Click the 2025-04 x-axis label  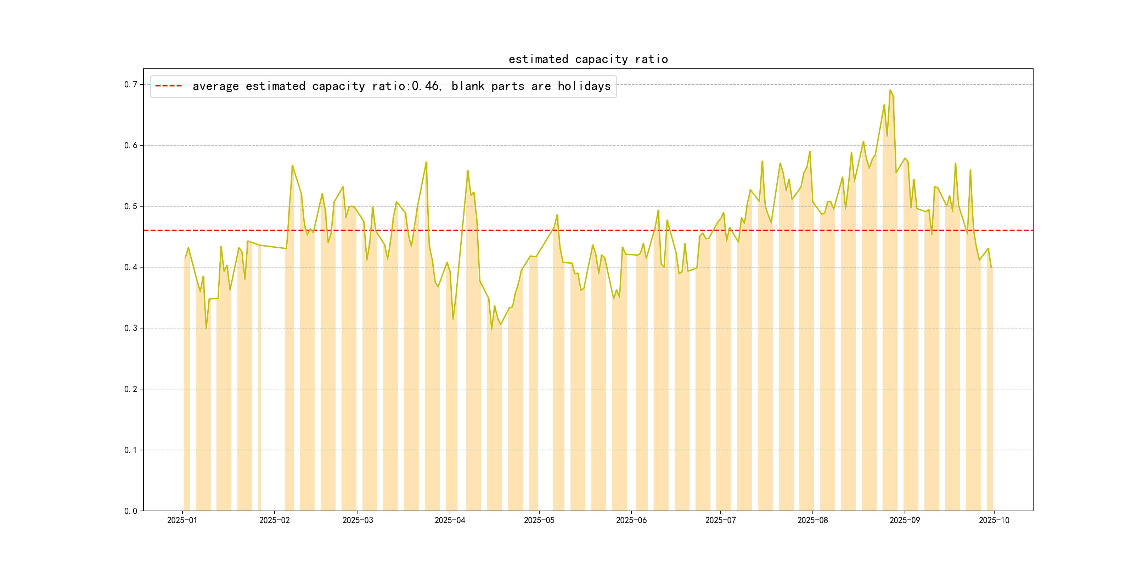[450, 520]
